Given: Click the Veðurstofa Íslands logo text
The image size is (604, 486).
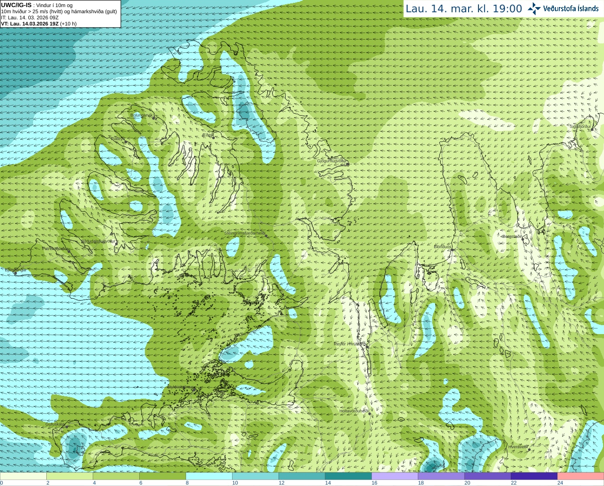Looking at the screenshot, I should [x=571, y=8].
